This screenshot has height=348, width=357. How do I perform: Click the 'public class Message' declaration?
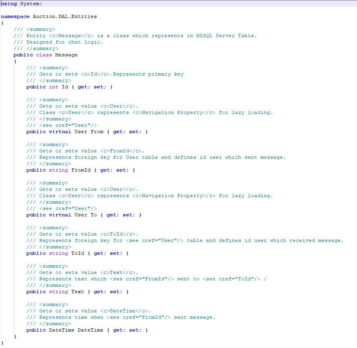[45, 55]
